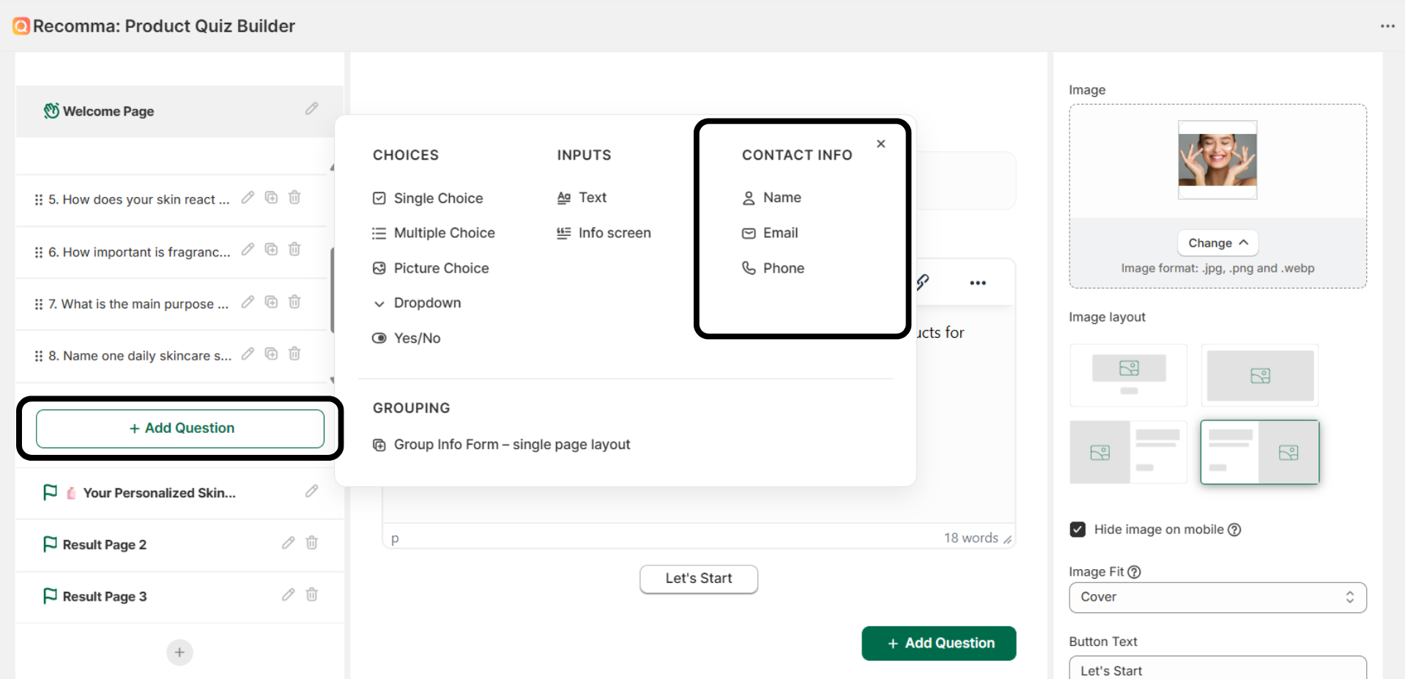Edit the Welcome Page with pencil icon
The image size is (1405, 679).
[311, 109]
